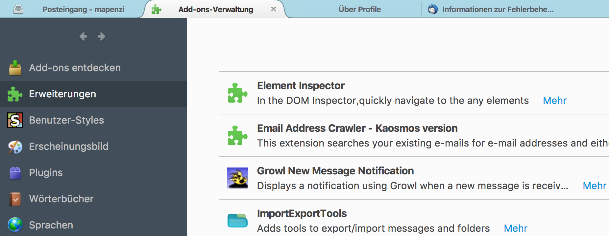Switch to Informationen zur Fehlerbehebung tab
The image size is (609, 236).
[498, 10]
